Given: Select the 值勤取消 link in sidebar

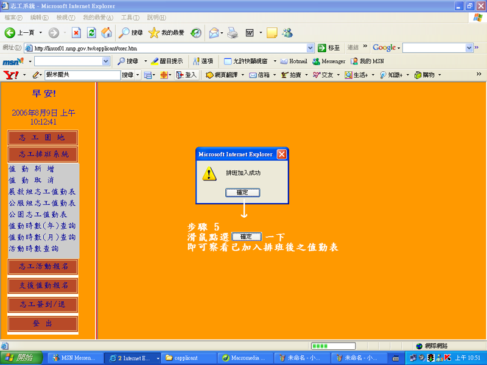Looking at the screenshot, I should point(32,181).
